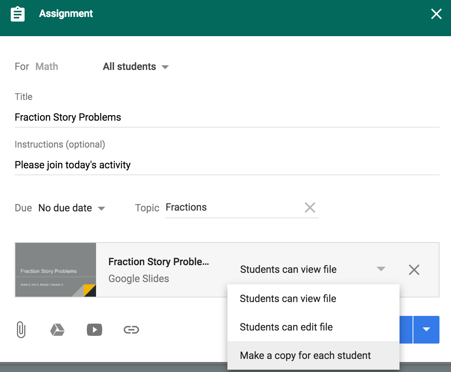Open the file permission dropdown arrow
This screenshot has width=451, height=372.
pyautogui.click(x=380, y=269)
